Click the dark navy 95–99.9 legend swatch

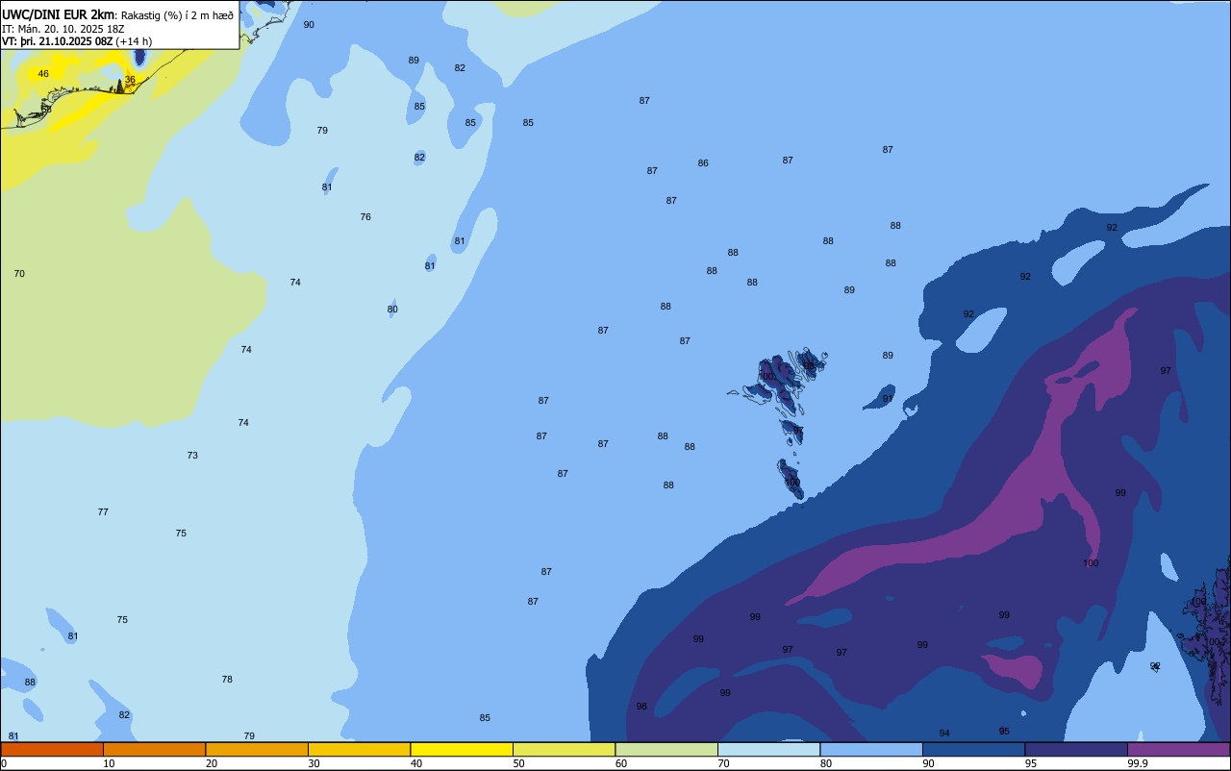(x=1076, y=749)
